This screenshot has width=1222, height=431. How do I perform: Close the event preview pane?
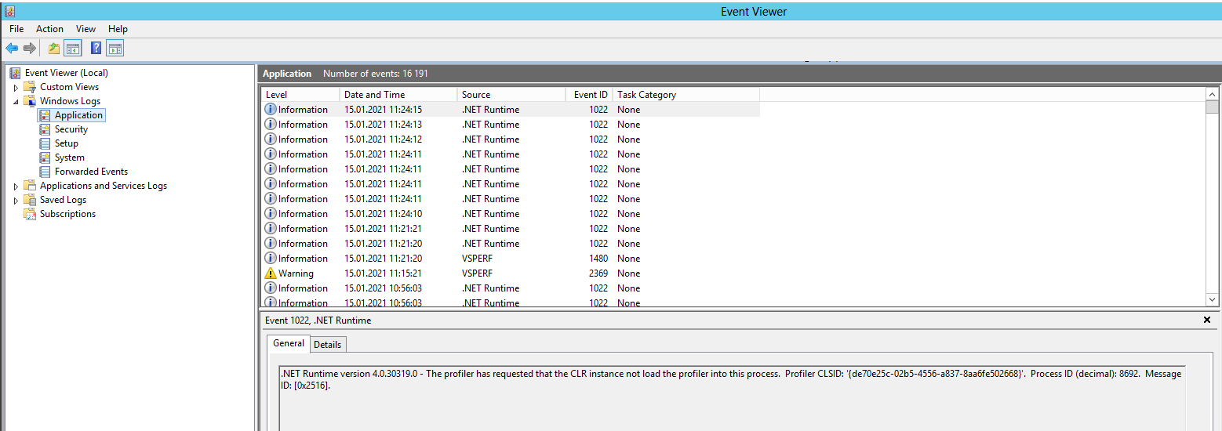1206,320
